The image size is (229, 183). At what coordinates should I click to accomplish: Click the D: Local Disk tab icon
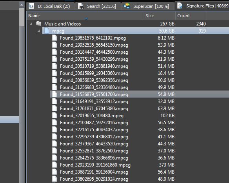31,6
